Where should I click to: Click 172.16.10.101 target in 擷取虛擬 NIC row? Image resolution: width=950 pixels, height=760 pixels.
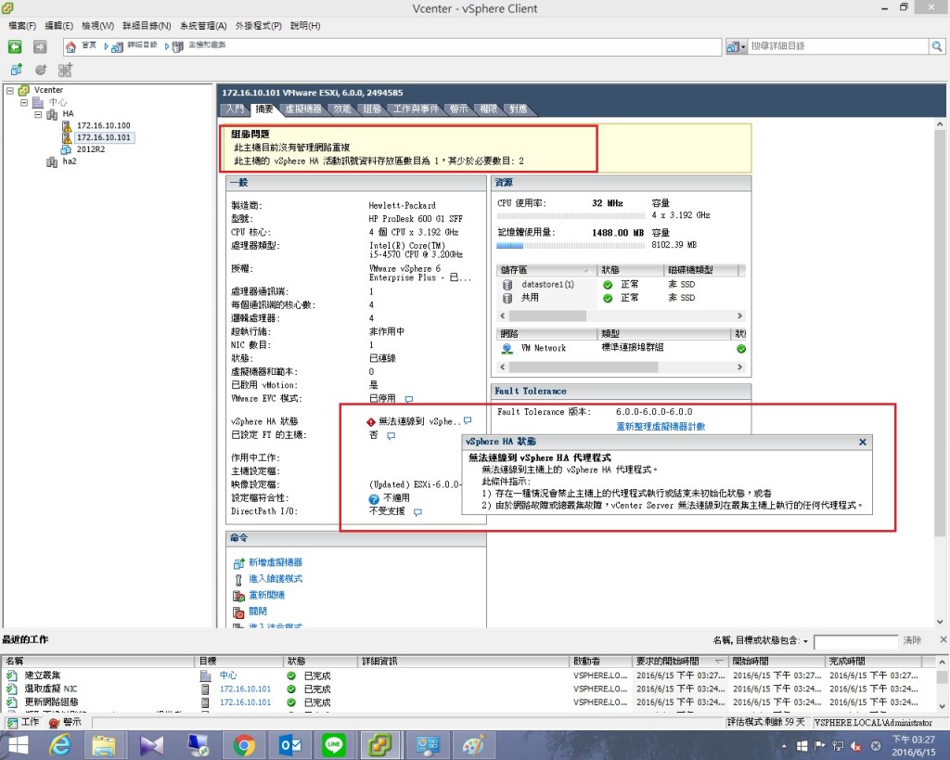pos(245,689)
